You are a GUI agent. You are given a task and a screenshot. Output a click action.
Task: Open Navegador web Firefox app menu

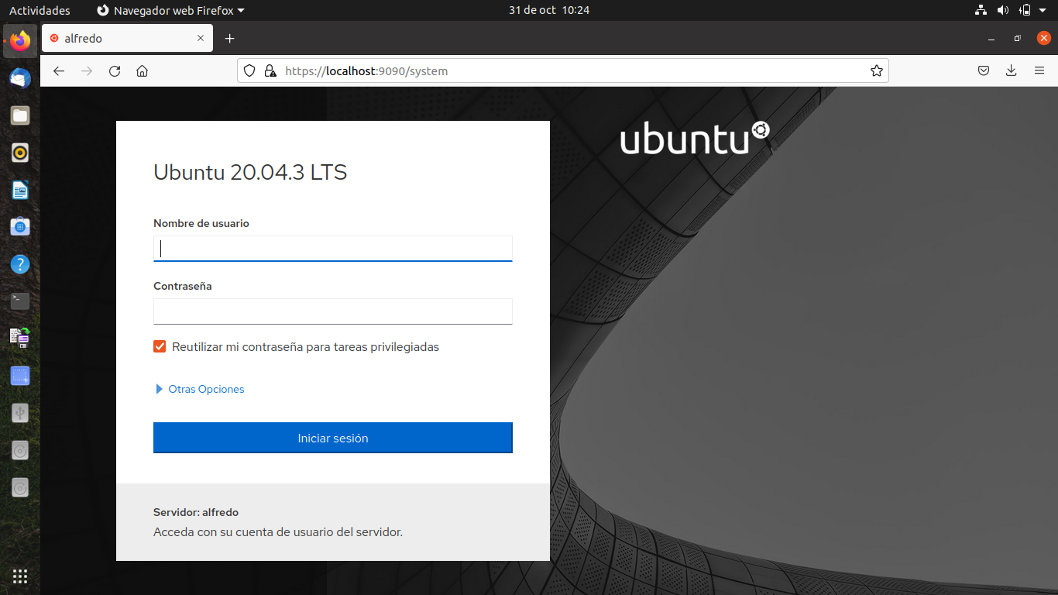(x=170, y=10)
